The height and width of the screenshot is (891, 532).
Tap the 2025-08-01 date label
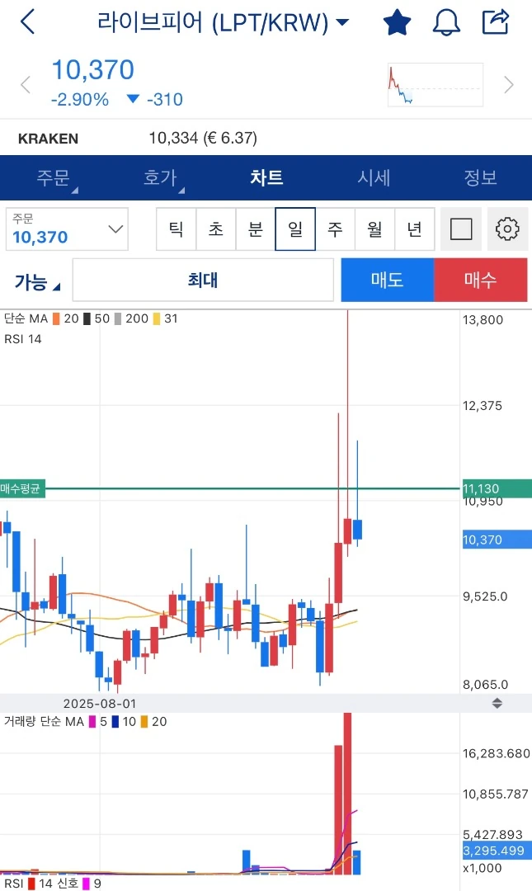(100, 704)
